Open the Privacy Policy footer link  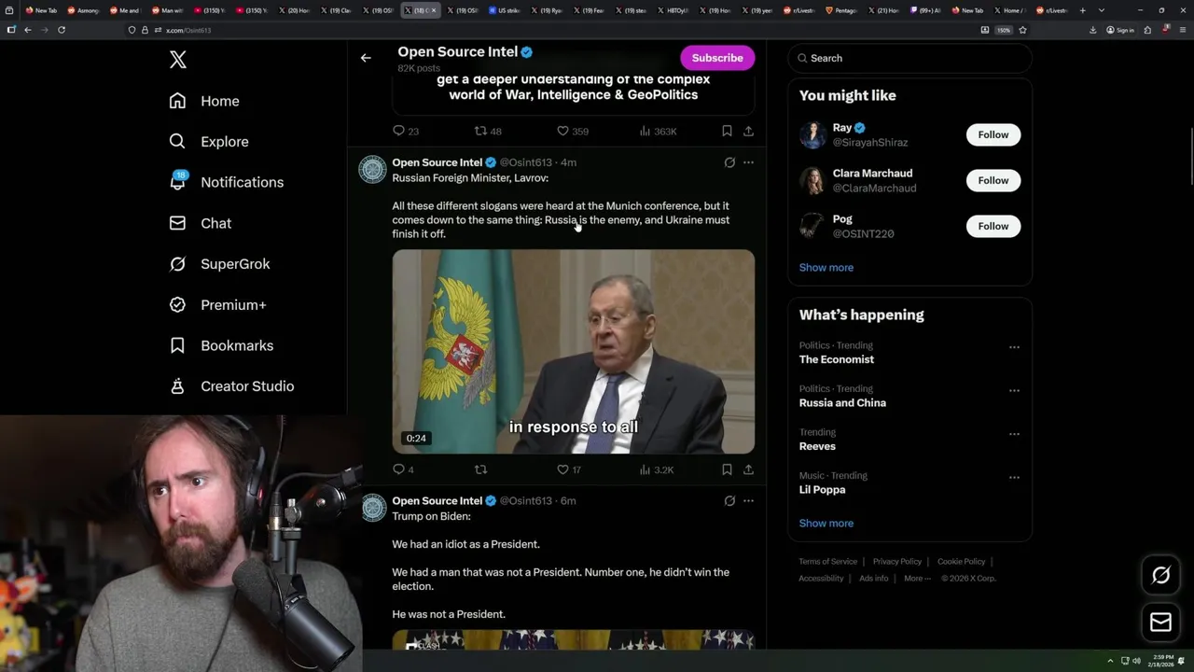tap(896, 562)
